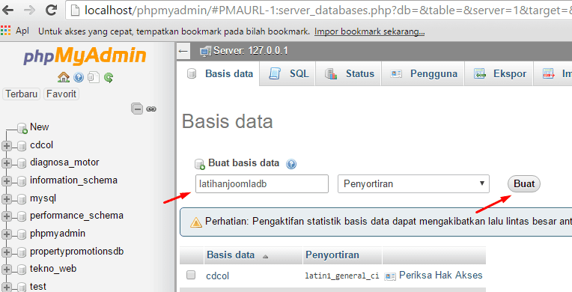572x292 pixels.
Task: Expand the phpmyadmin tree node
Action: point(6,234)
